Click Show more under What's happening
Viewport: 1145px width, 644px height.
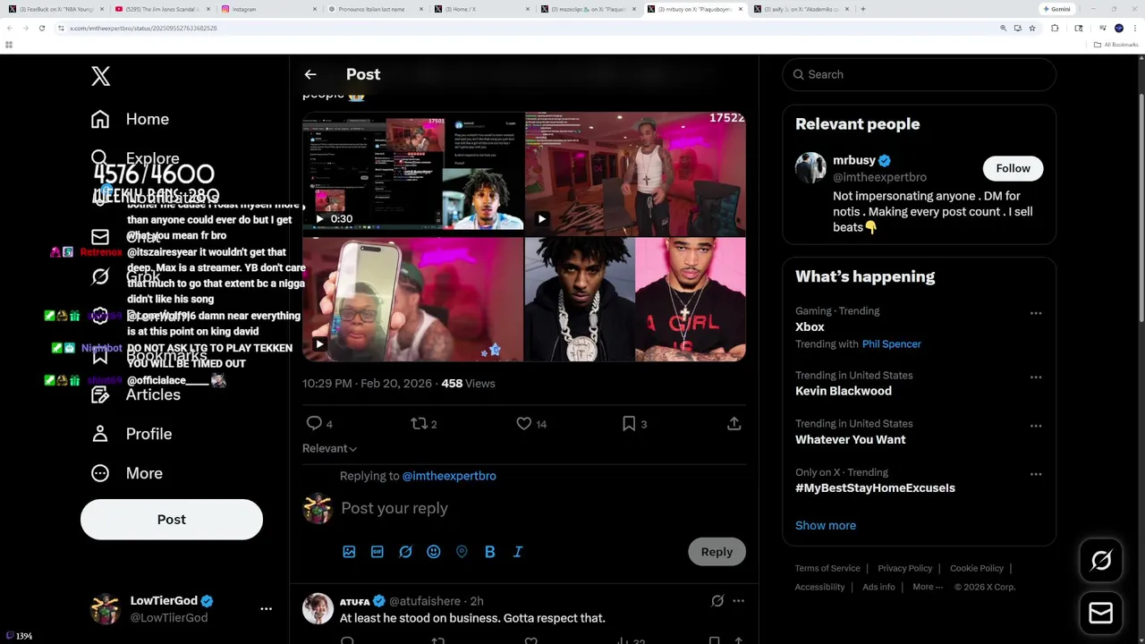[x=826, y=525]
